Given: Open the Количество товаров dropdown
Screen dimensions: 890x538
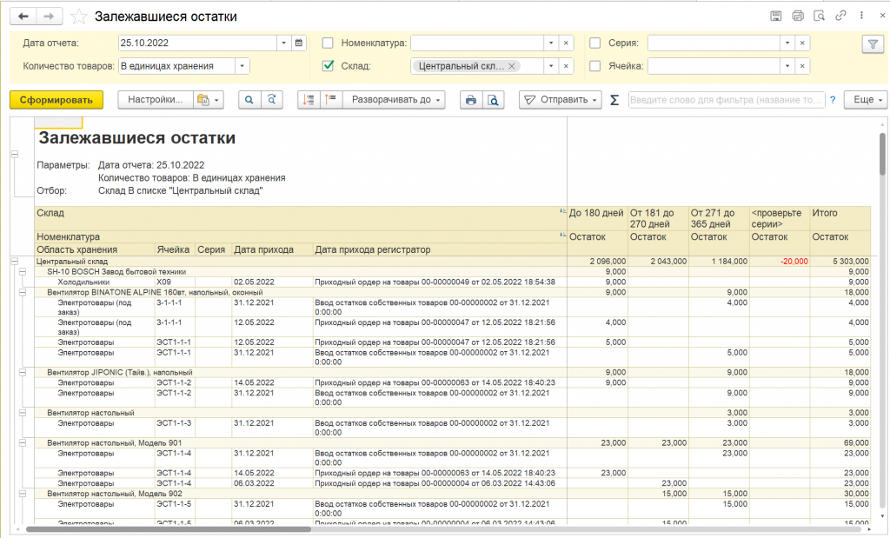Looking at the screenshot, I should pos(242,66).
